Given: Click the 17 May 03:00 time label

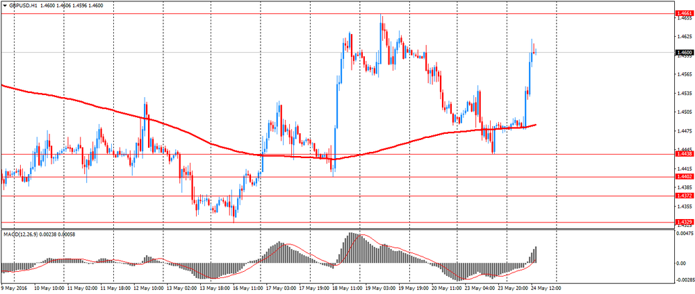Looking at the screenshot, I should click(280, 288).
